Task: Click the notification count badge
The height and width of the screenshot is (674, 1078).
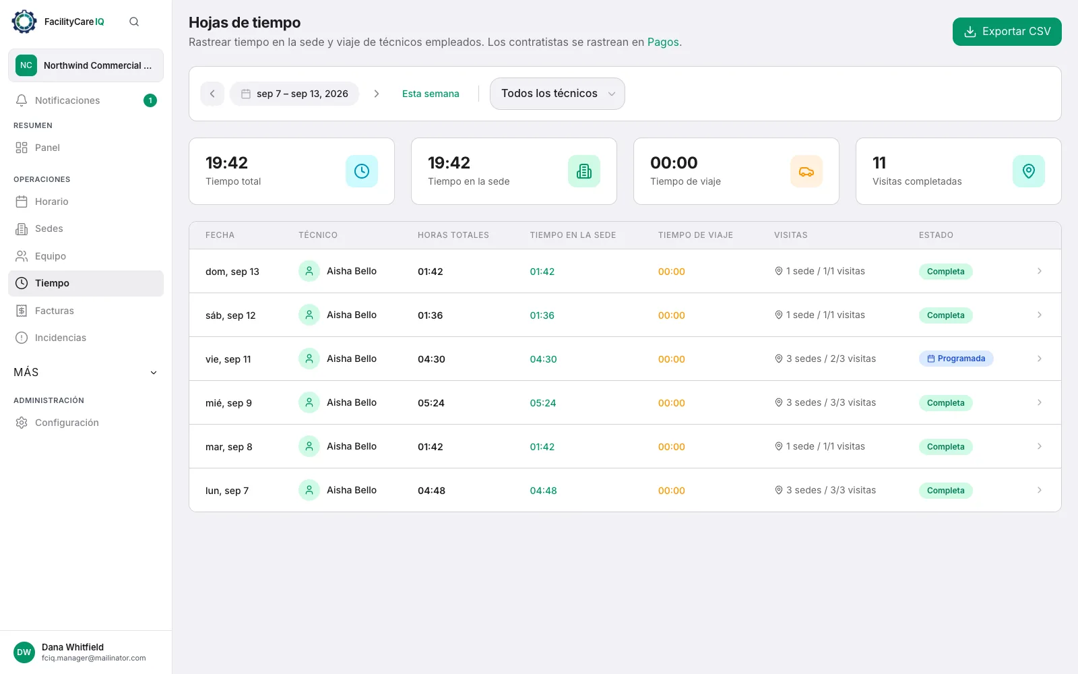Action: coord(150,100)
